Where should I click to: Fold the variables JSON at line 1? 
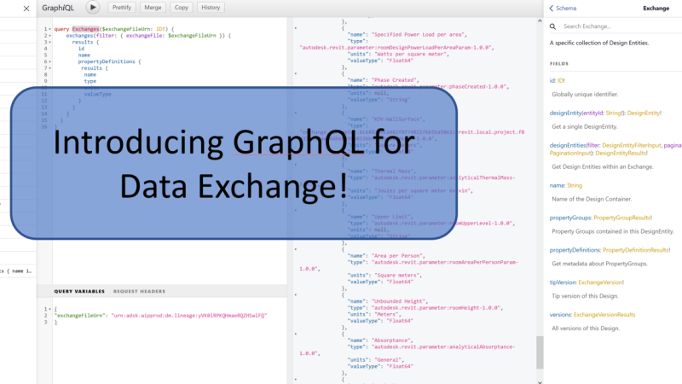tap(49, 309)
